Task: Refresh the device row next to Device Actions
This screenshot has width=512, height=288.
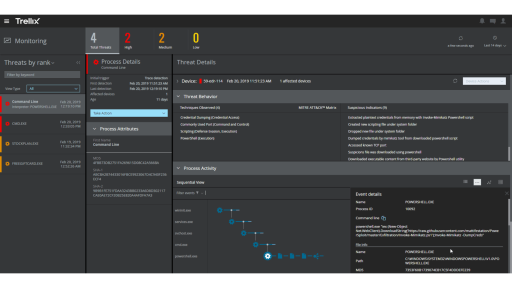Action: coord(455,81)
